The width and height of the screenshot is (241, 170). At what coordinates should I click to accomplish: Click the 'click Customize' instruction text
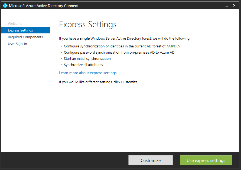pos(99,82)
